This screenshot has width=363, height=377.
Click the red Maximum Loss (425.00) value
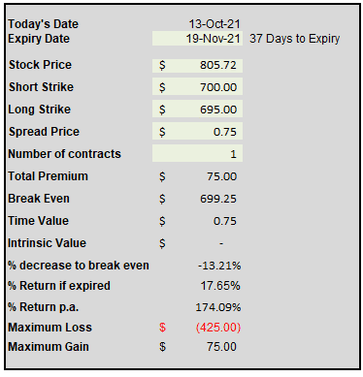[218, 328]
